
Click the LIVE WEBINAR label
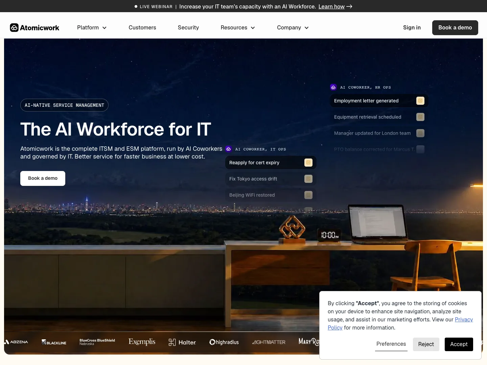pyautogui.click(x=156, y=7)
